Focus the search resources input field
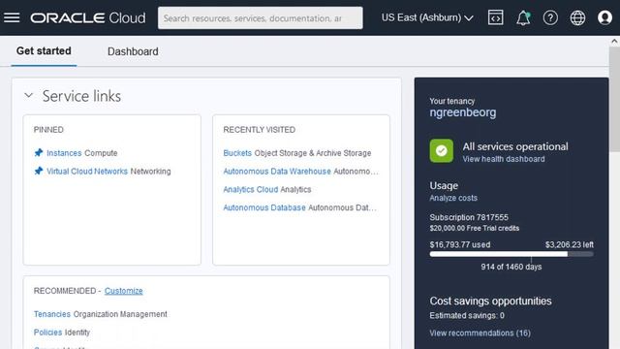Viewport: 620px width, 349px height. point(261,17)
